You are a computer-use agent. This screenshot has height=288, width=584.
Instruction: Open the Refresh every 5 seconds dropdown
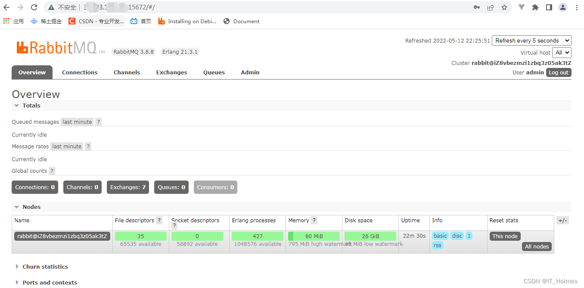(531, 40)
